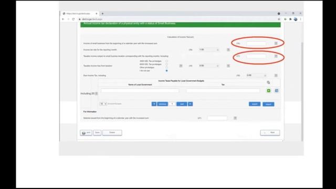Click income of small business input field
Screen dimensions: 336x189
(256, 43)
